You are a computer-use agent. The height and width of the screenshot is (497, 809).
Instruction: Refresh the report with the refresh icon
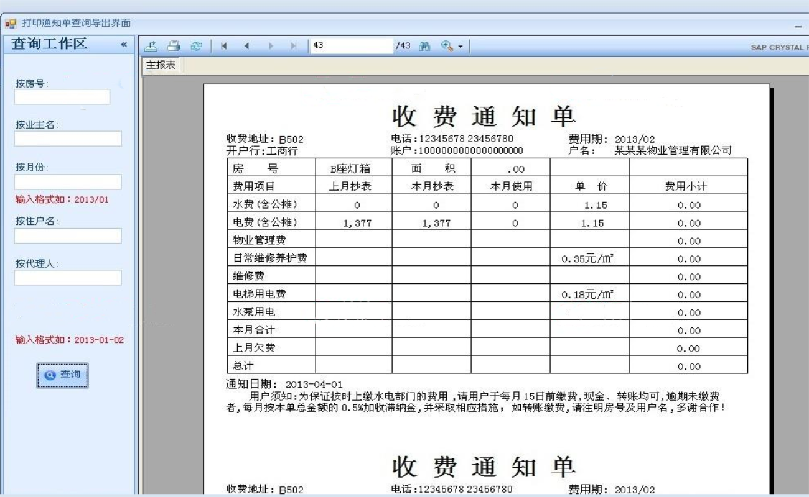point(196,46)
